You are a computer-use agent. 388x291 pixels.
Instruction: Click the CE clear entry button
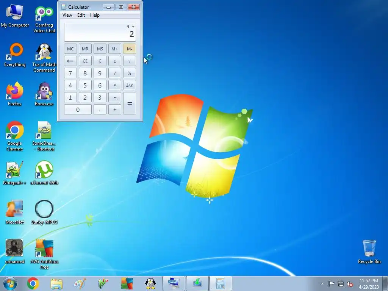coord(85,61)
